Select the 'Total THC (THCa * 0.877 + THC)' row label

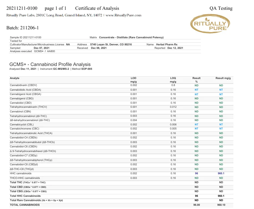pos(28,182)
